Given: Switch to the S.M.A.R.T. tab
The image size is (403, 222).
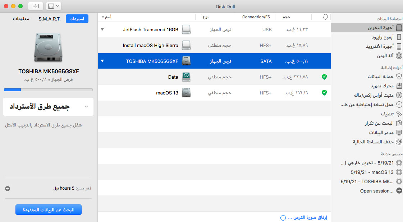Looking at the screenshot, I should [x=50, y=19].
